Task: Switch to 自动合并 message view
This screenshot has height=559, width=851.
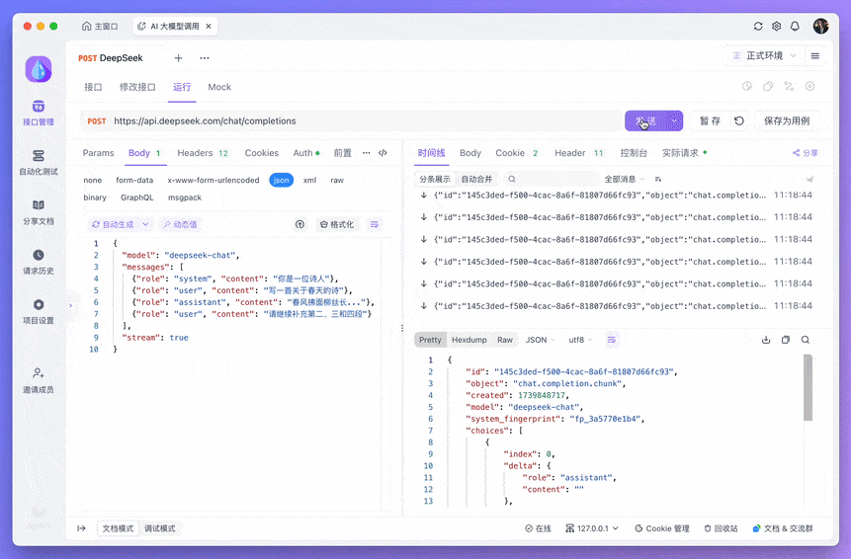Action: tap(476, 179)
